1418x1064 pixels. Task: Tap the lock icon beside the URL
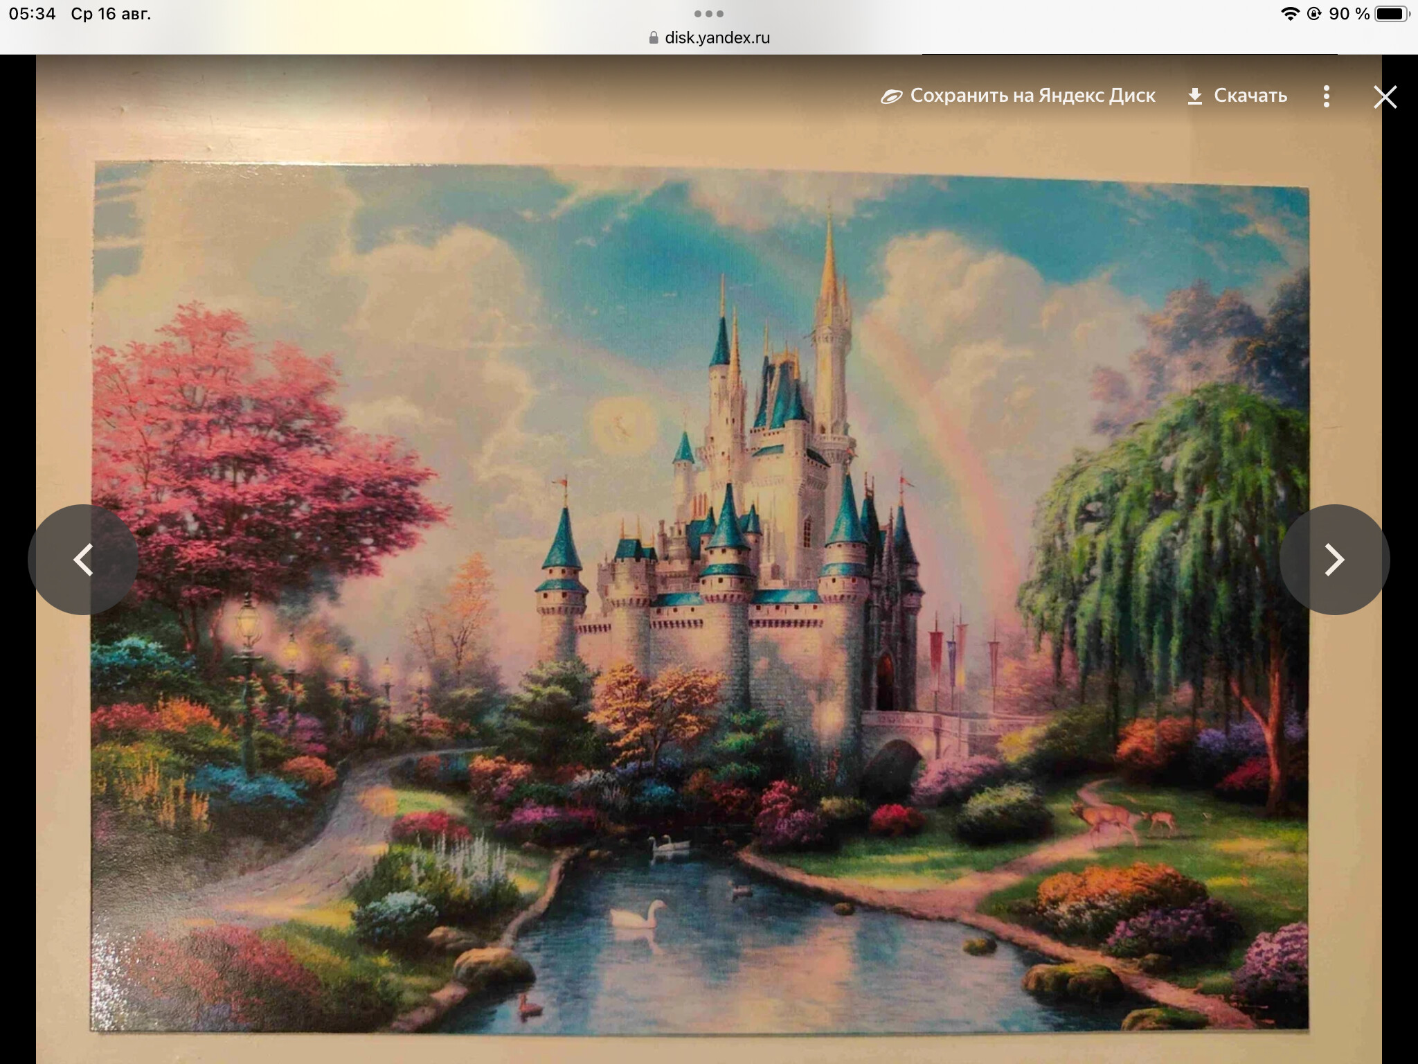pyautogui.click(x=654, y=37)
